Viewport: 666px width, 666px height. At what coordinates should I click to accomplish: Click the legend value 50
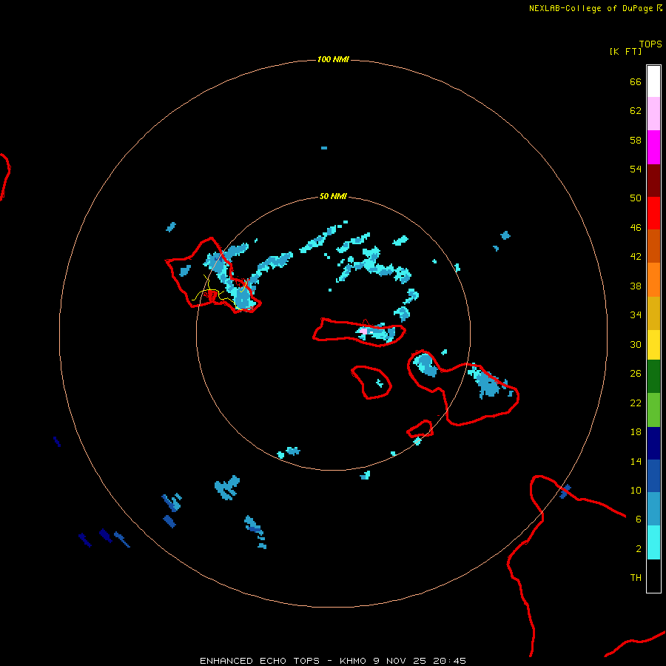click(636, 198)
